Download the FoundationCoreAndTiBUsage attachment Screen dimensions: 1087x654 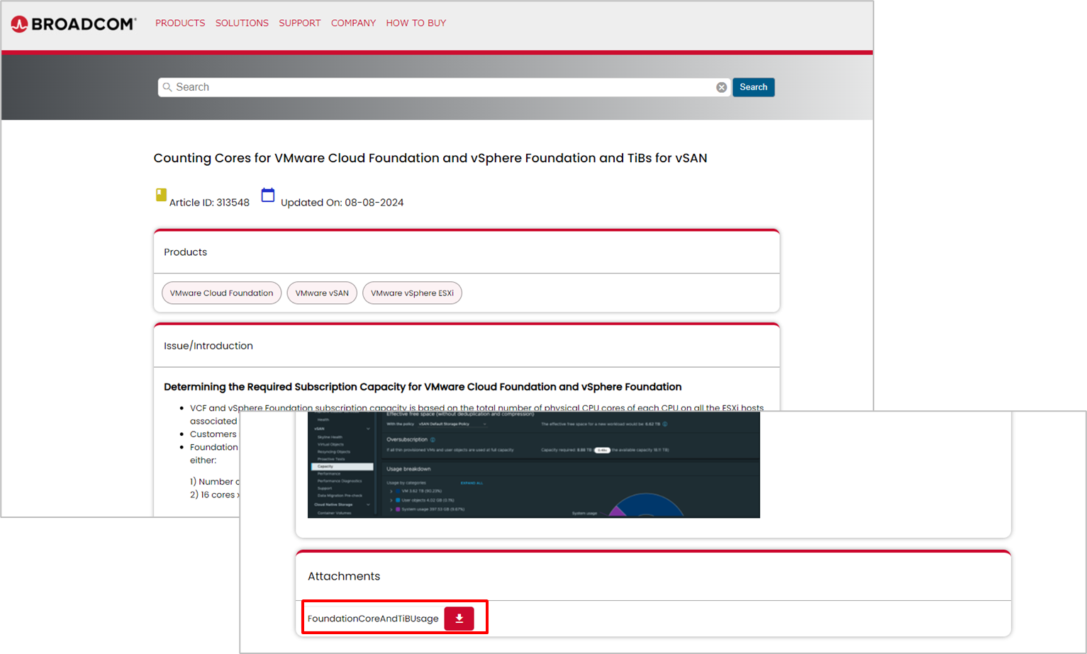[459, 619]
